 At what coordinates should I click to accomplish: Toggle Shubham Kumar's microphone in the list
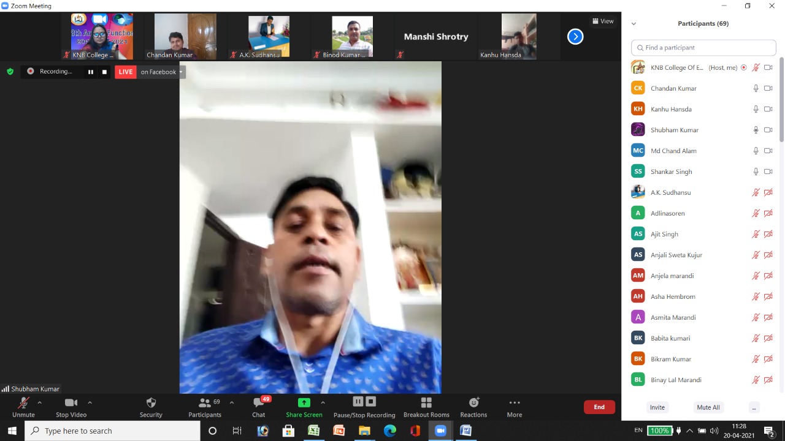756,130
